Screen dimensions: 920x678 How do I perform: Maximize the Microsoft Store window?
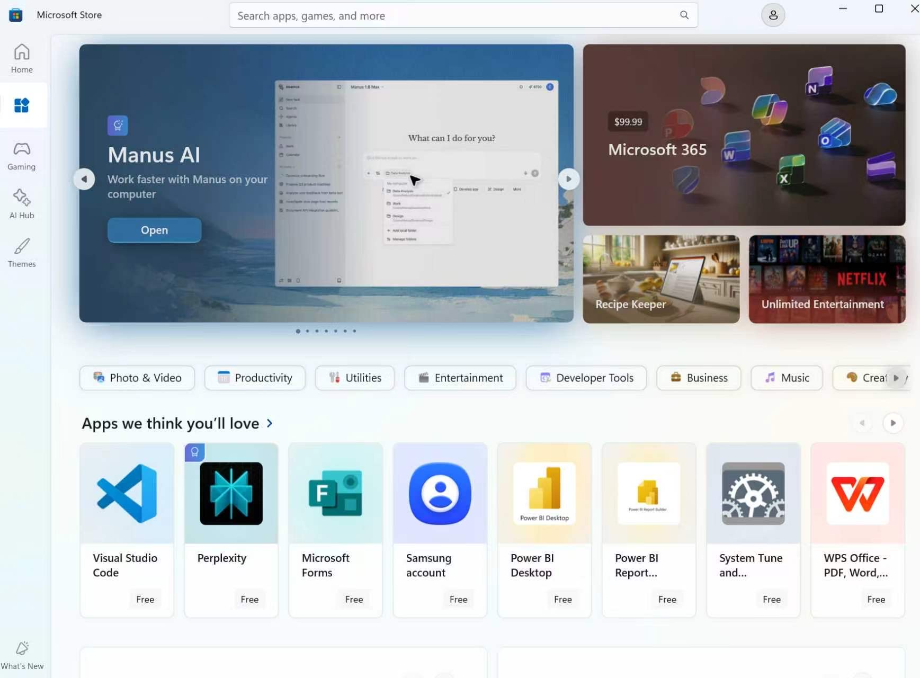click(x=879, y=8)
